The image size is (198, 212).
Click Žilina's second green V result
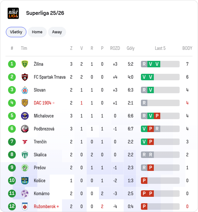tap(157, 64)
